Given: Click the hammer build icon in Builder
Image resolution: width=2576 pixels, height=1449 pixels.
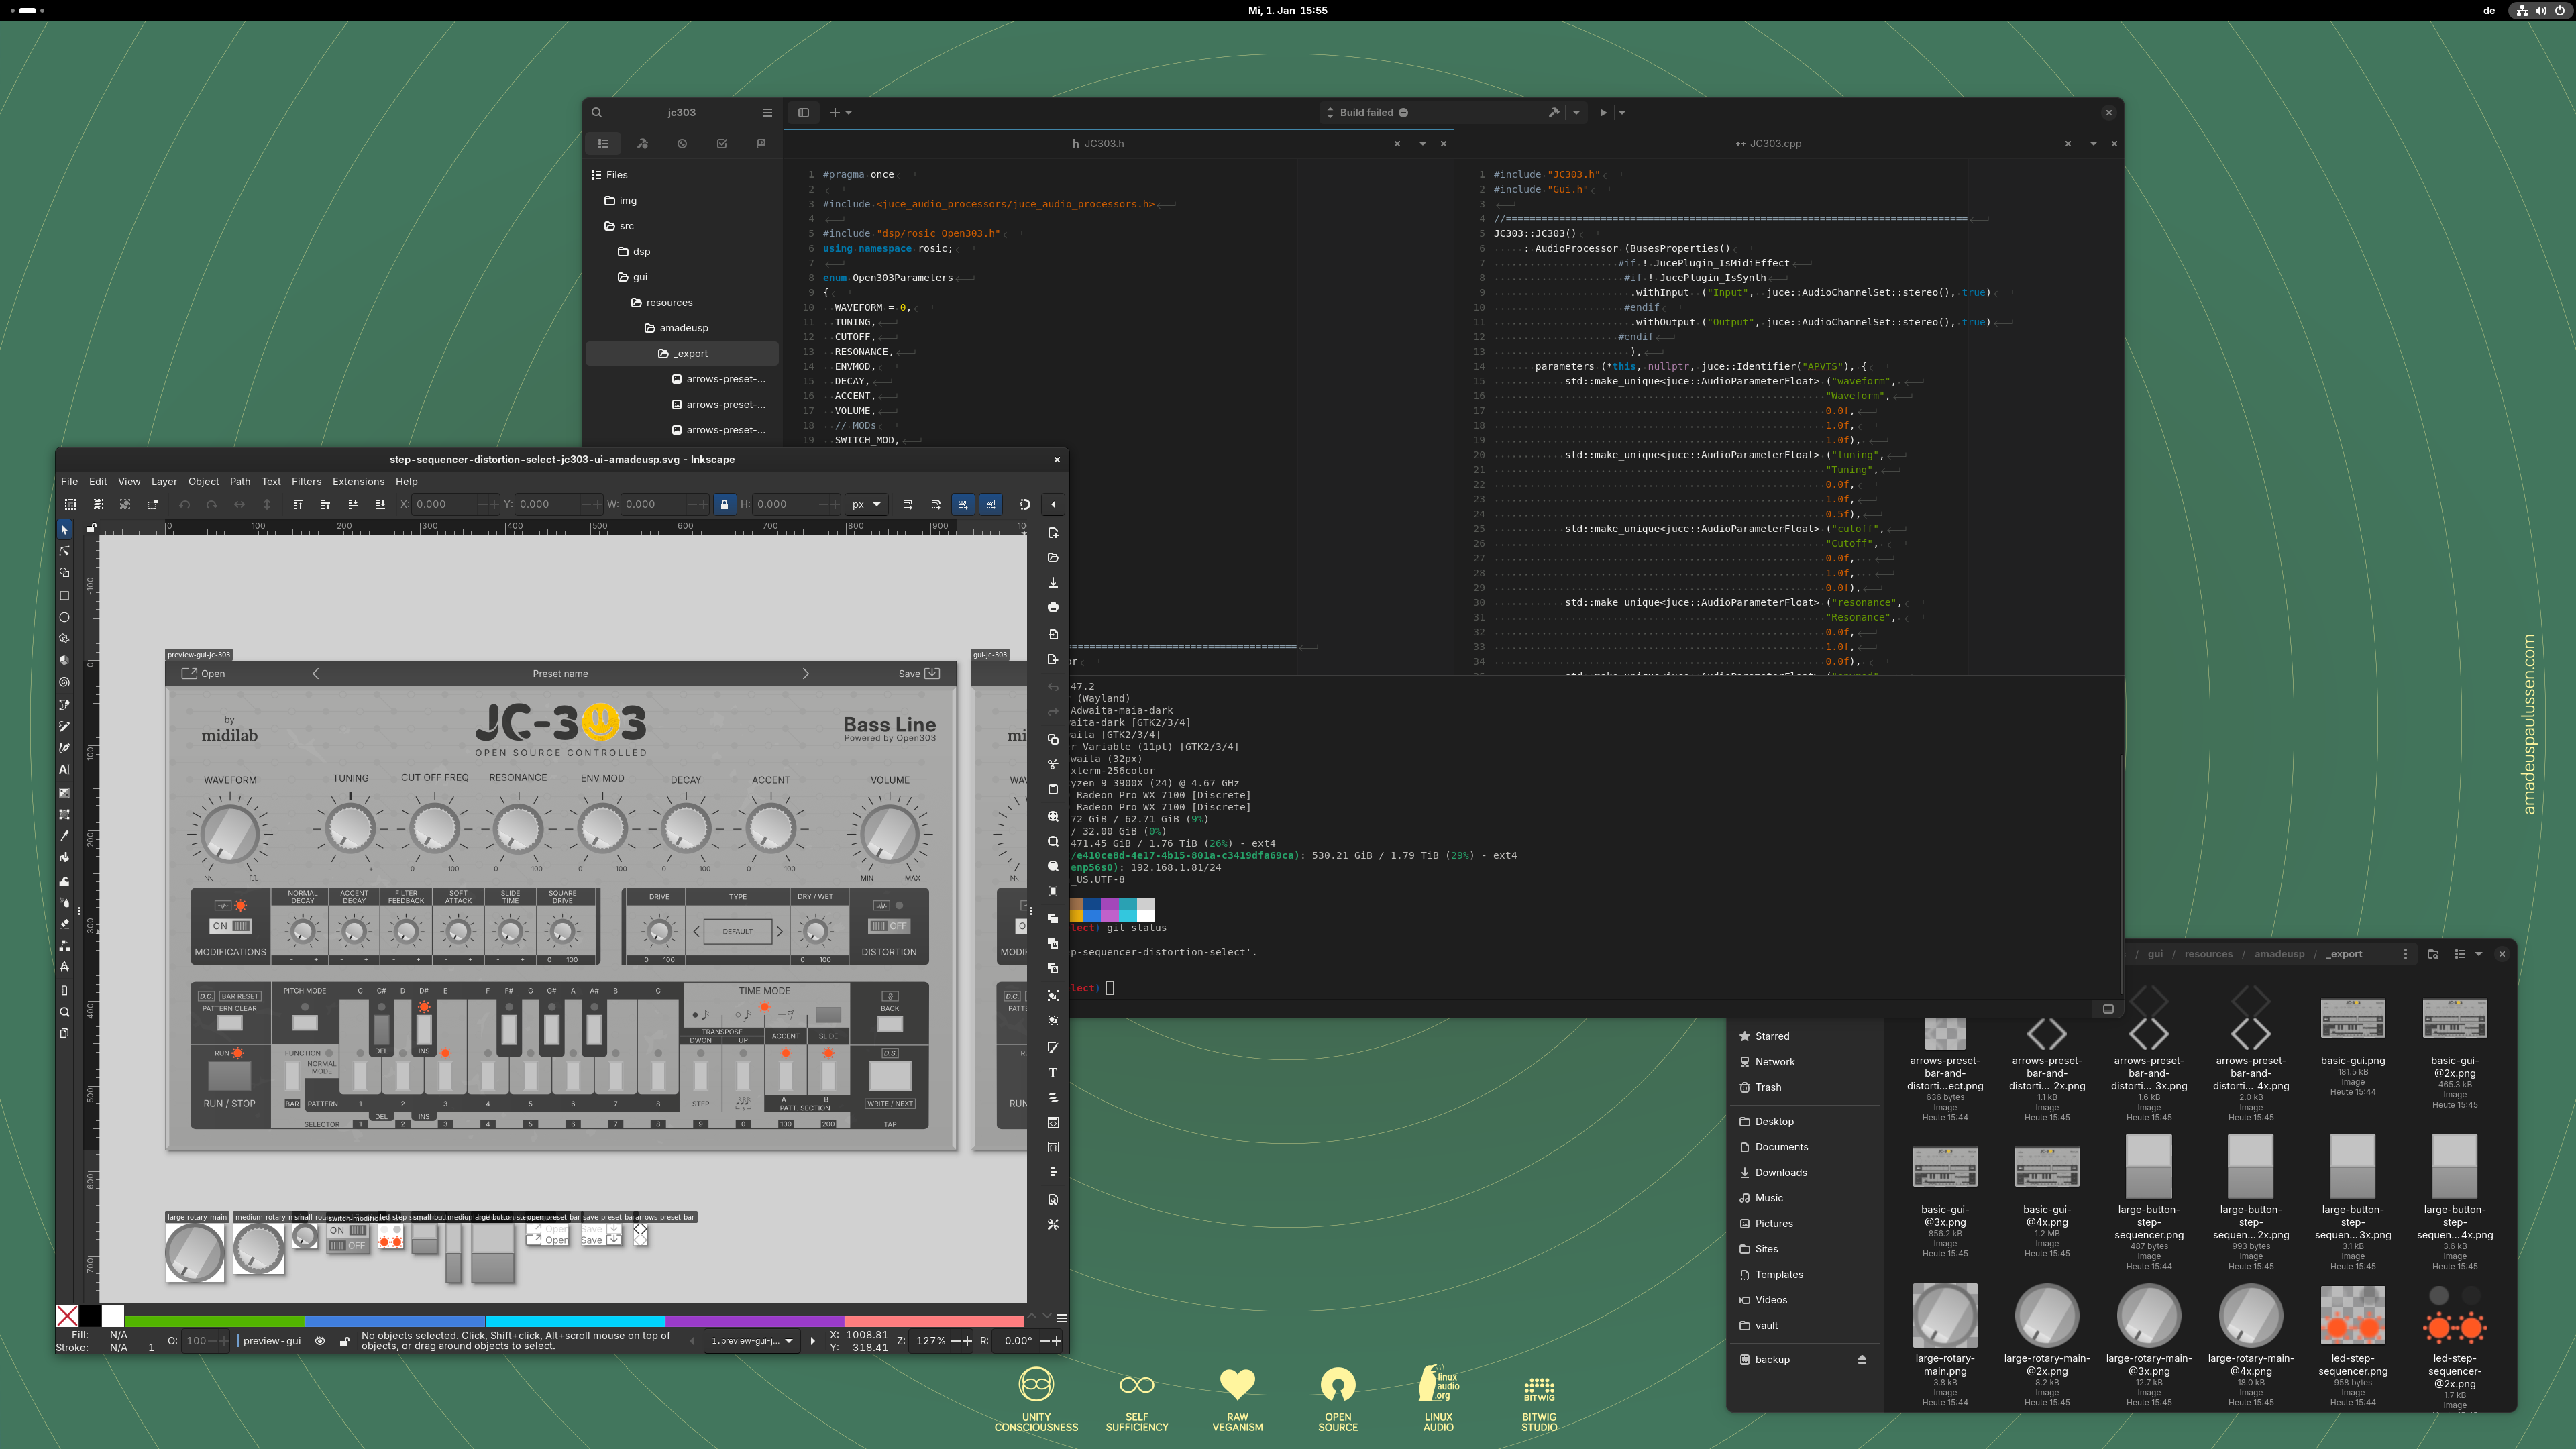Looking at the screenshot, I should (x=1554, y=113).
